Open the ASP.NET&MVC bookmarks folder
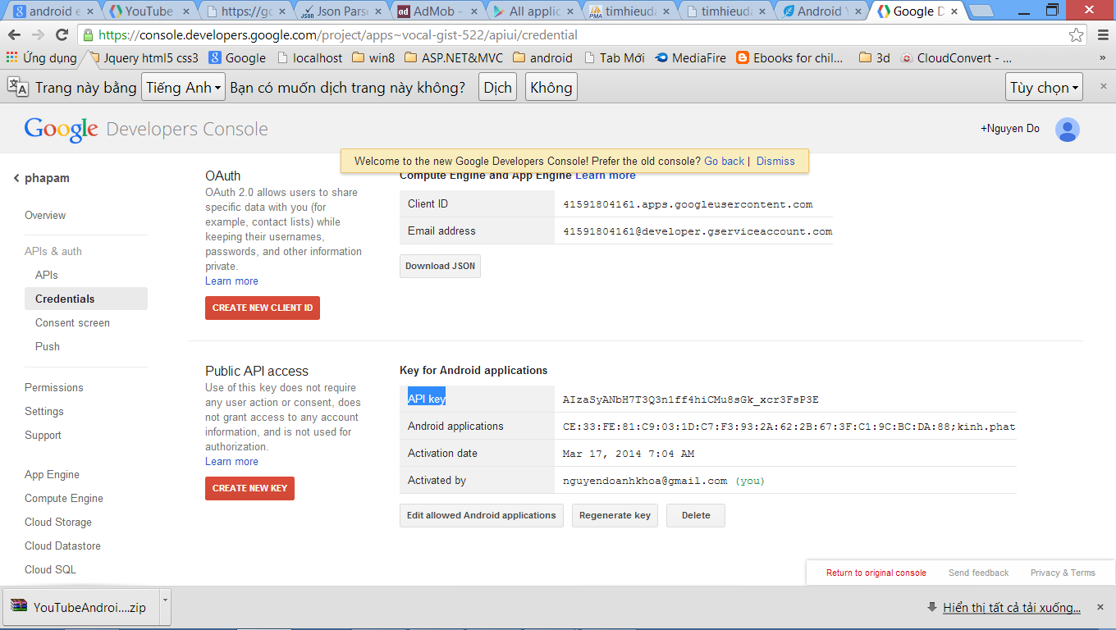 [453, 58]
